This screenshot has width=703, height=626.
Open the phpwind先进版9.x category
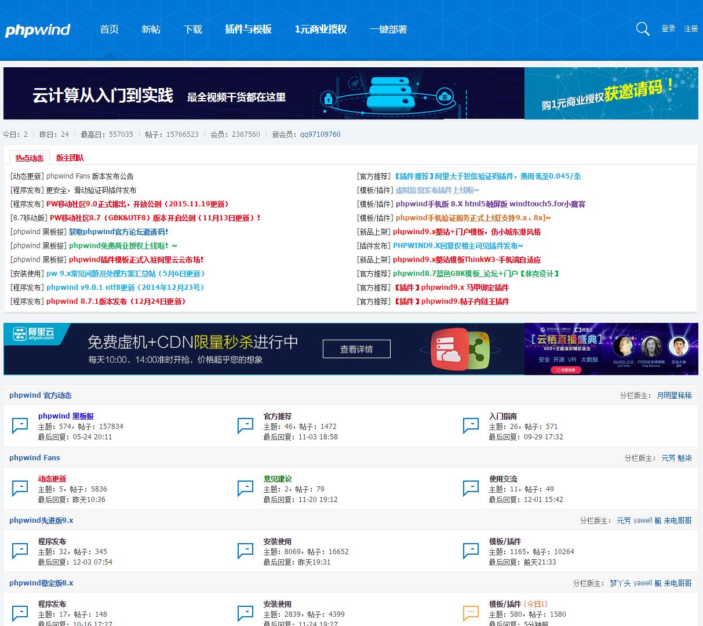41,521
